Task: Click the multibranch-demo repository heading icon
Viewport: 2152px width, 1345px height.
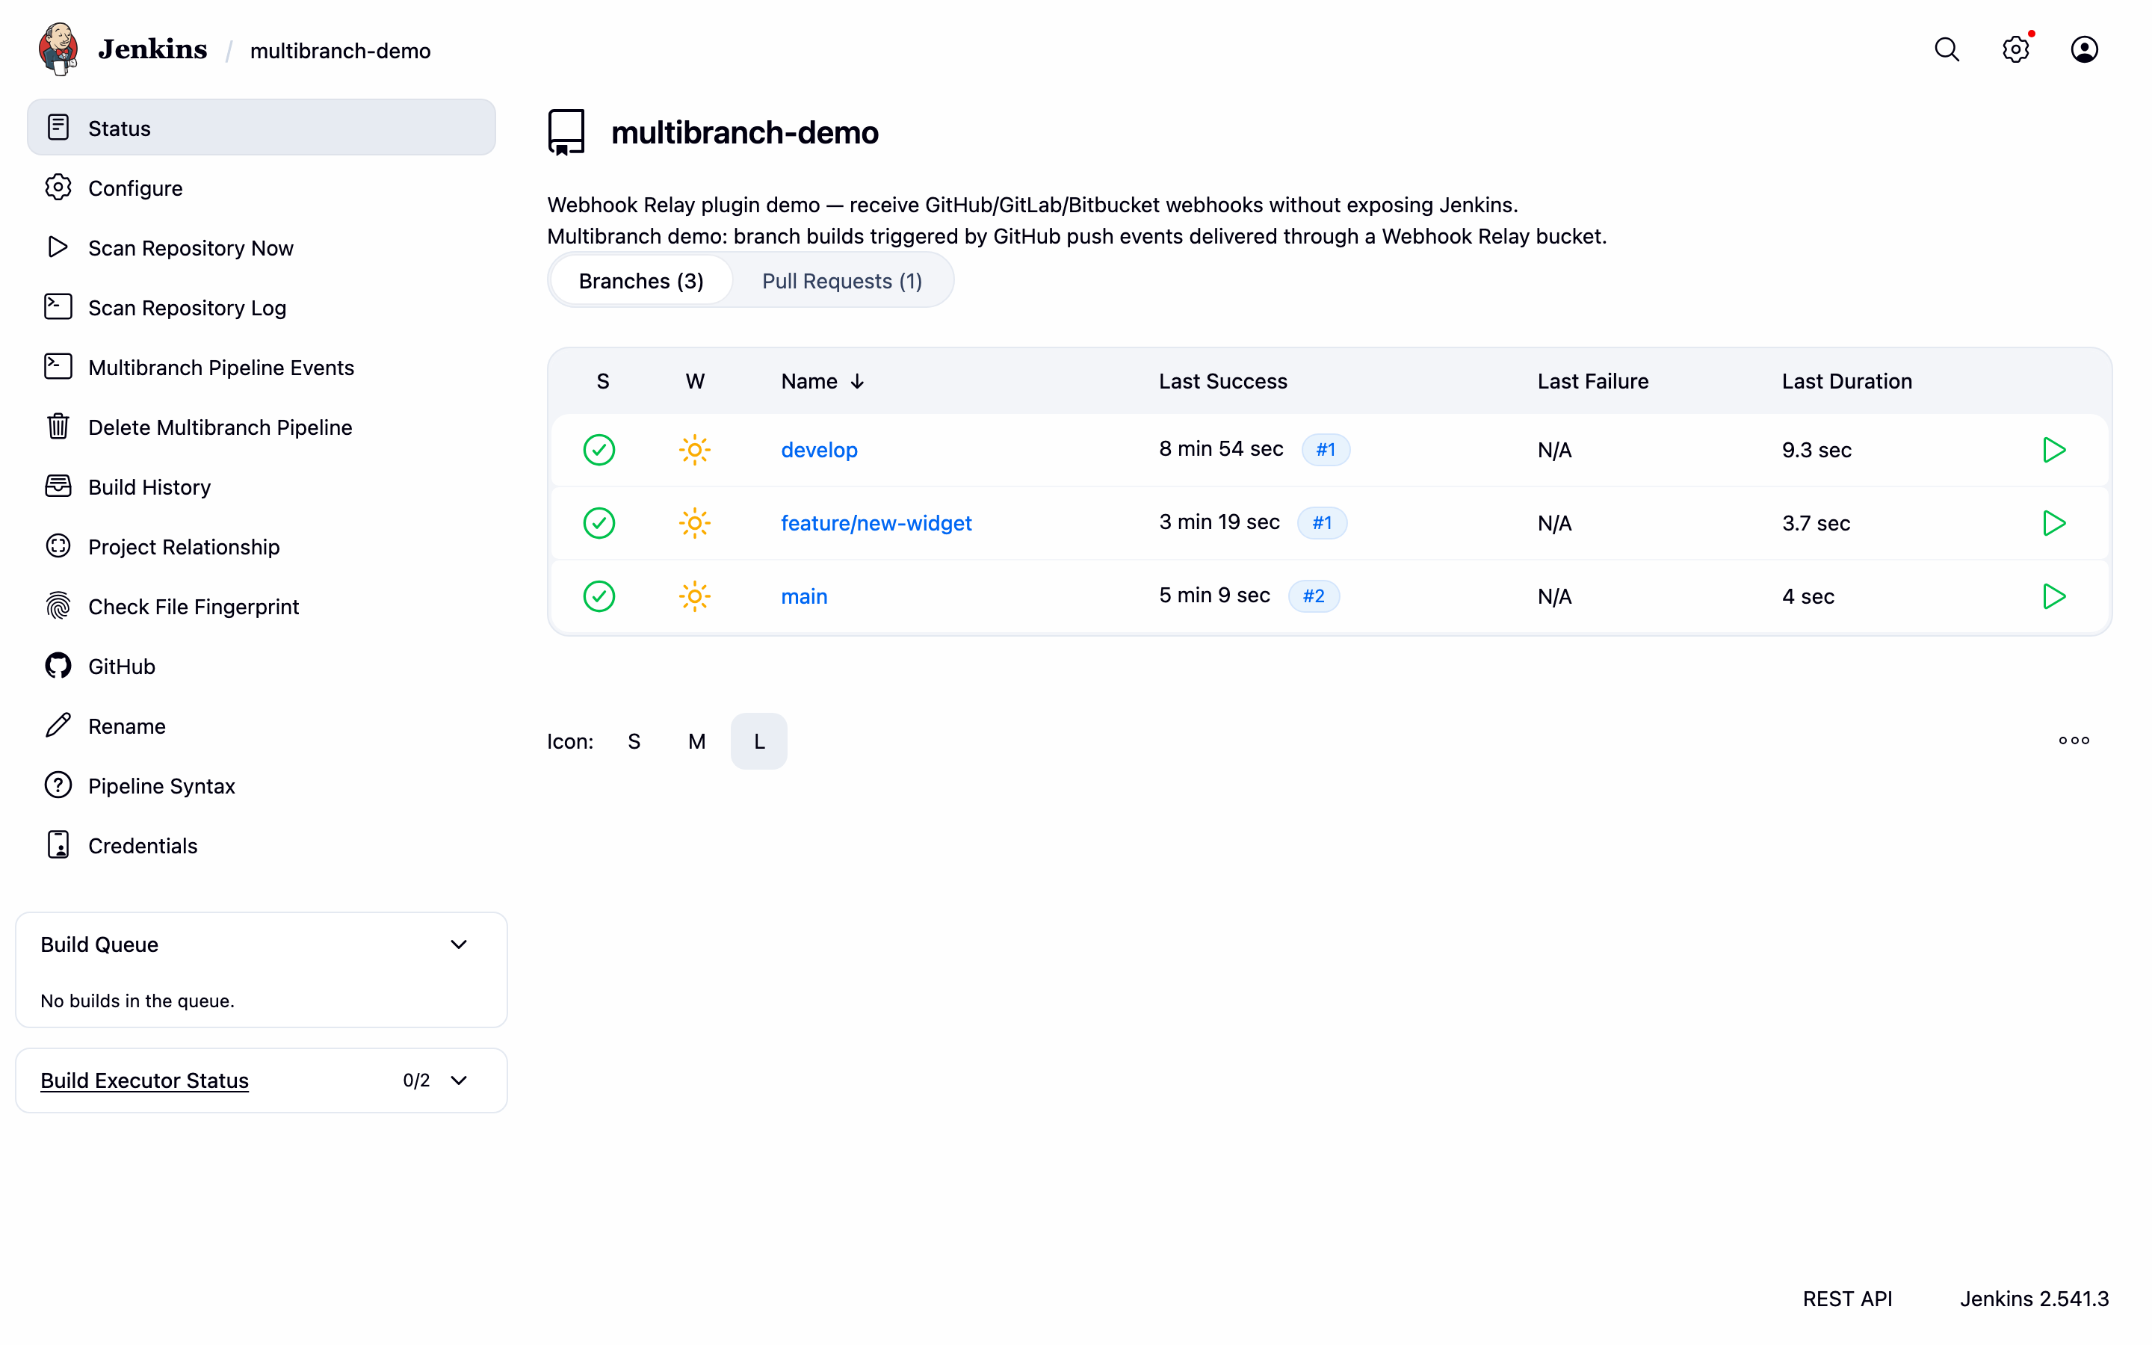Action: pyautogui.click(x=566, y=132)
